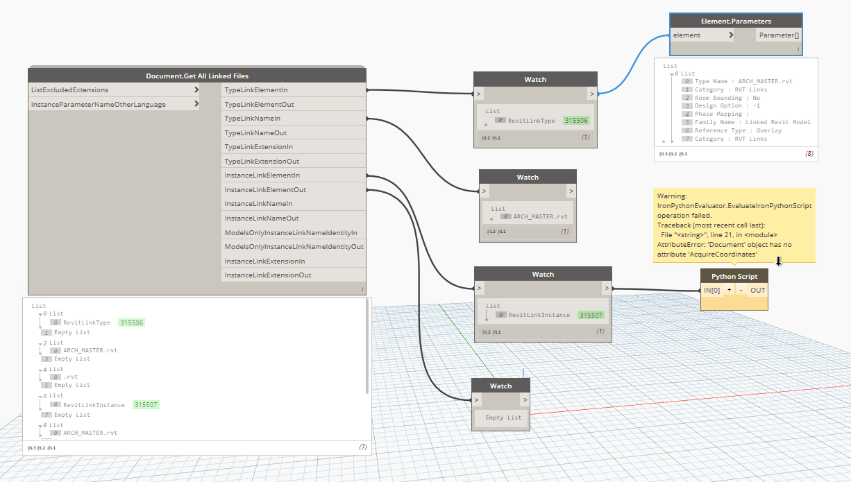Click the plus button on Python Script node
Image resolution: width=851 pixels, height=482 pixels.
[729, 290]
